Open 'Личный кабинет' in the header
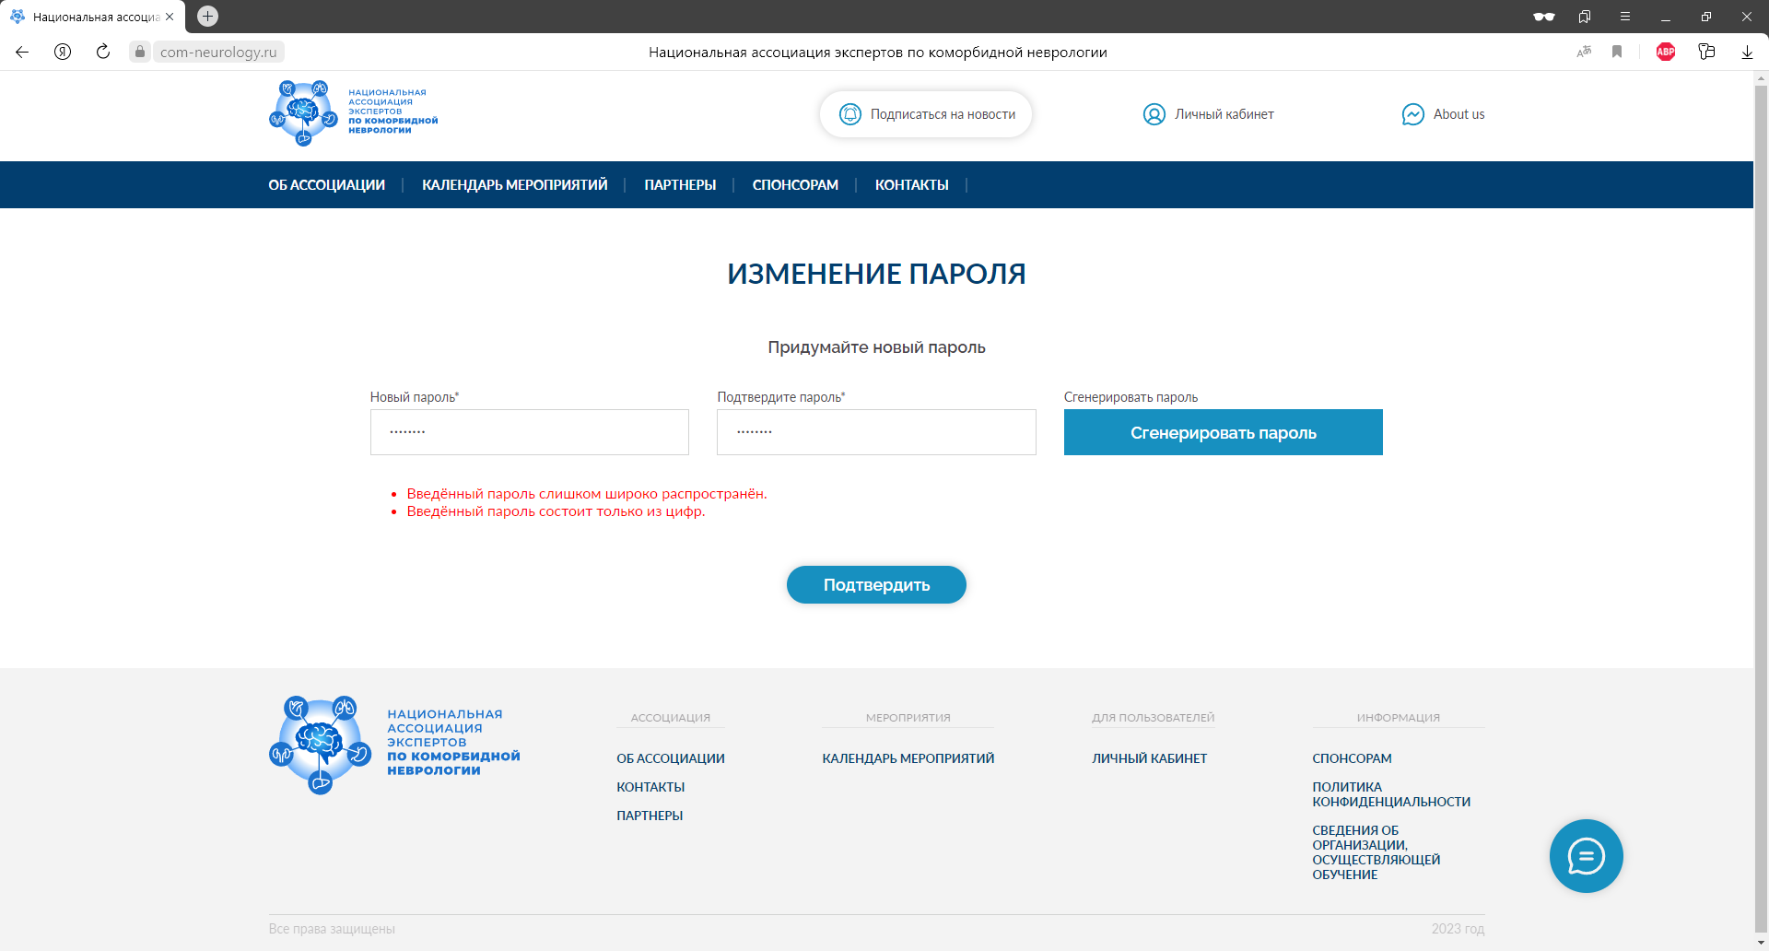The image size is (1769, 951). click(x=1208, y=114)
